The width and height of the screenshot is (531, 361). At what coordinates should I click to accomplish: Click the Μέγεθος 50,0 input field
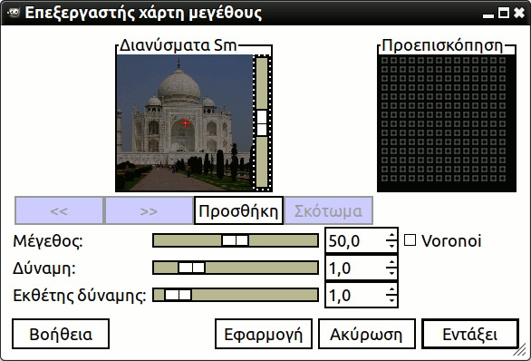click(355, 240)
